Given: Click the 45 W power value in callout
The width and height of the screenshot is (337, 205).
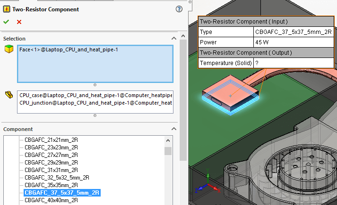Looking at the screenshot, I should coord(262,42).
